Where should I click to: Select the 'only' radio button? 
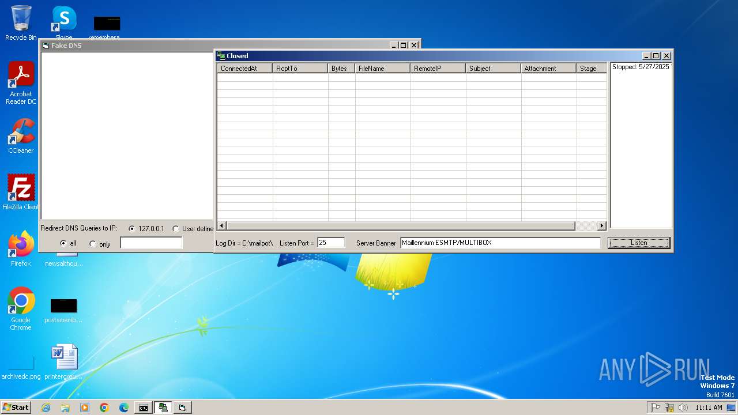(93, 244)
